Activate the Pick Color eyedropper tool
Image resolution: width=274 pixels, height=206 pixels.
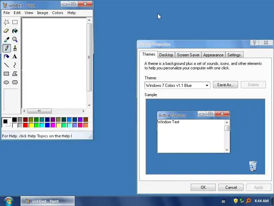click(7, 39)
